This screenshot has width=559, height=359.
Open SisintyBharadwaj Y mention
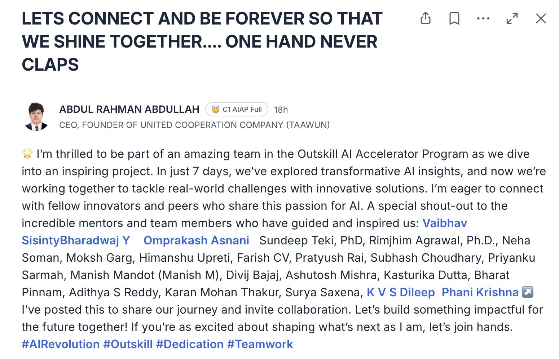coord(76,240)
